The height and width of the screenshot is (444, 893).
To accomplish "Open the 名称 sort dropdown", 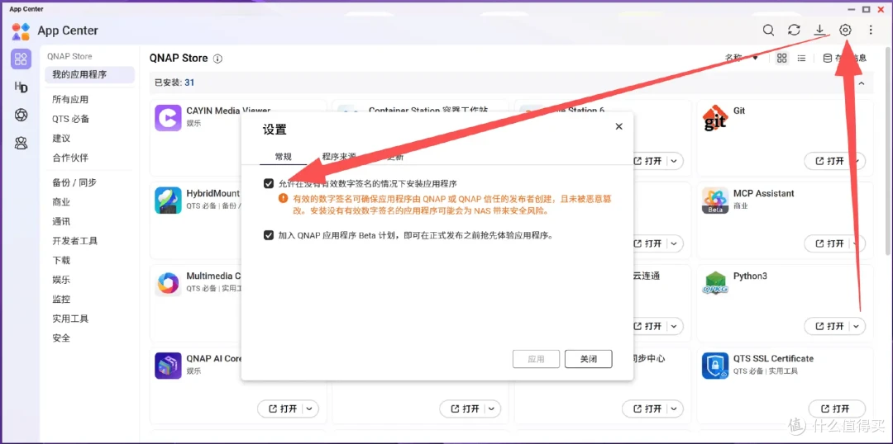I will (x=742, y=58).
